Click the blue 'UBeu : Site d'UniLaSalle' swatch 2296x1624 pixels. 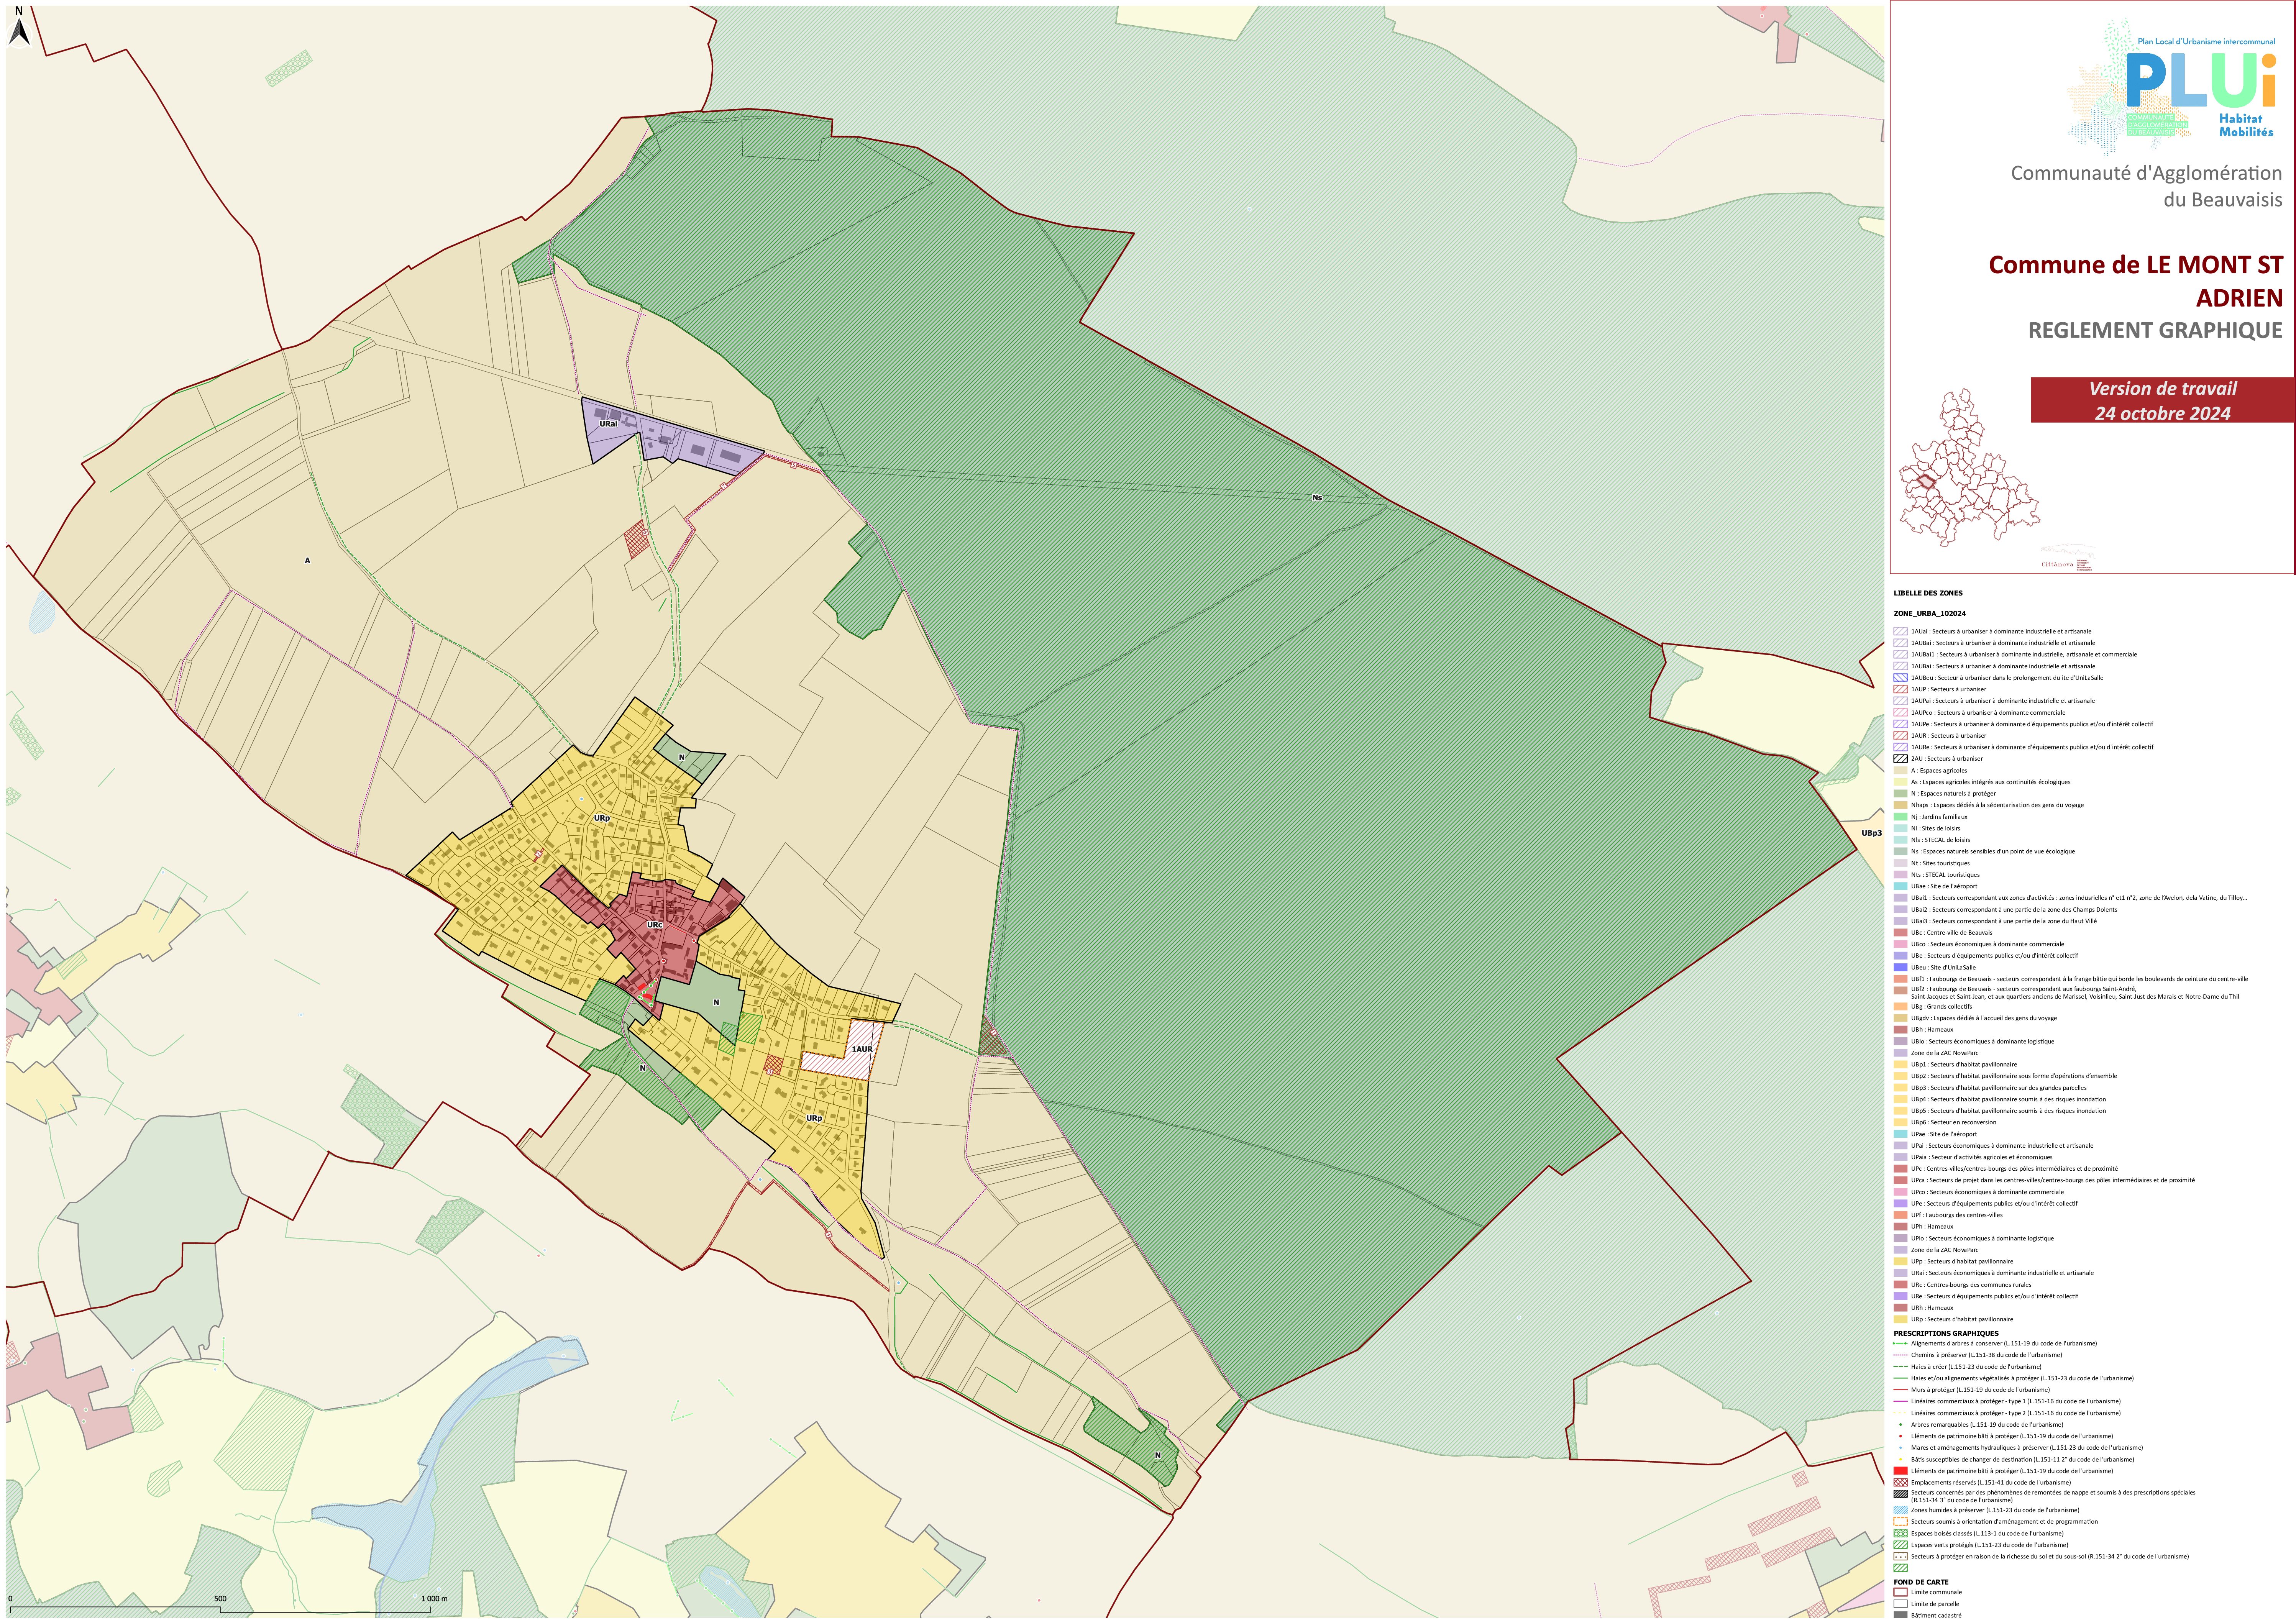pyautogui.click(x=1900, y=967)
